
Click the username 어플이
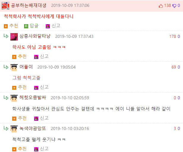coord(26,67)
